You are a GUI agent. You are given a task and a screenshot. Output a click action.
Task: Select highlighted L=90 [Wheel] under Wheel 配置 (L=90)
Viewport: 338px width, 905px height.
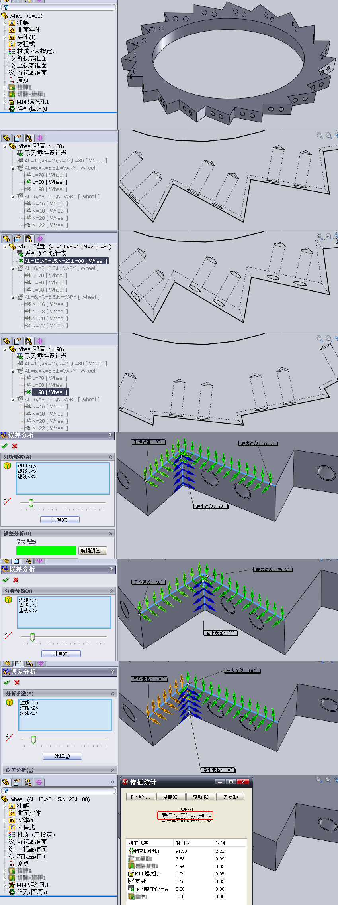click(x=50, y=392)
